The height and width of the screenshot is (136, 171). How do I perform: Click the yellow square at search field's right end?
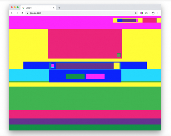click(116, 66)
